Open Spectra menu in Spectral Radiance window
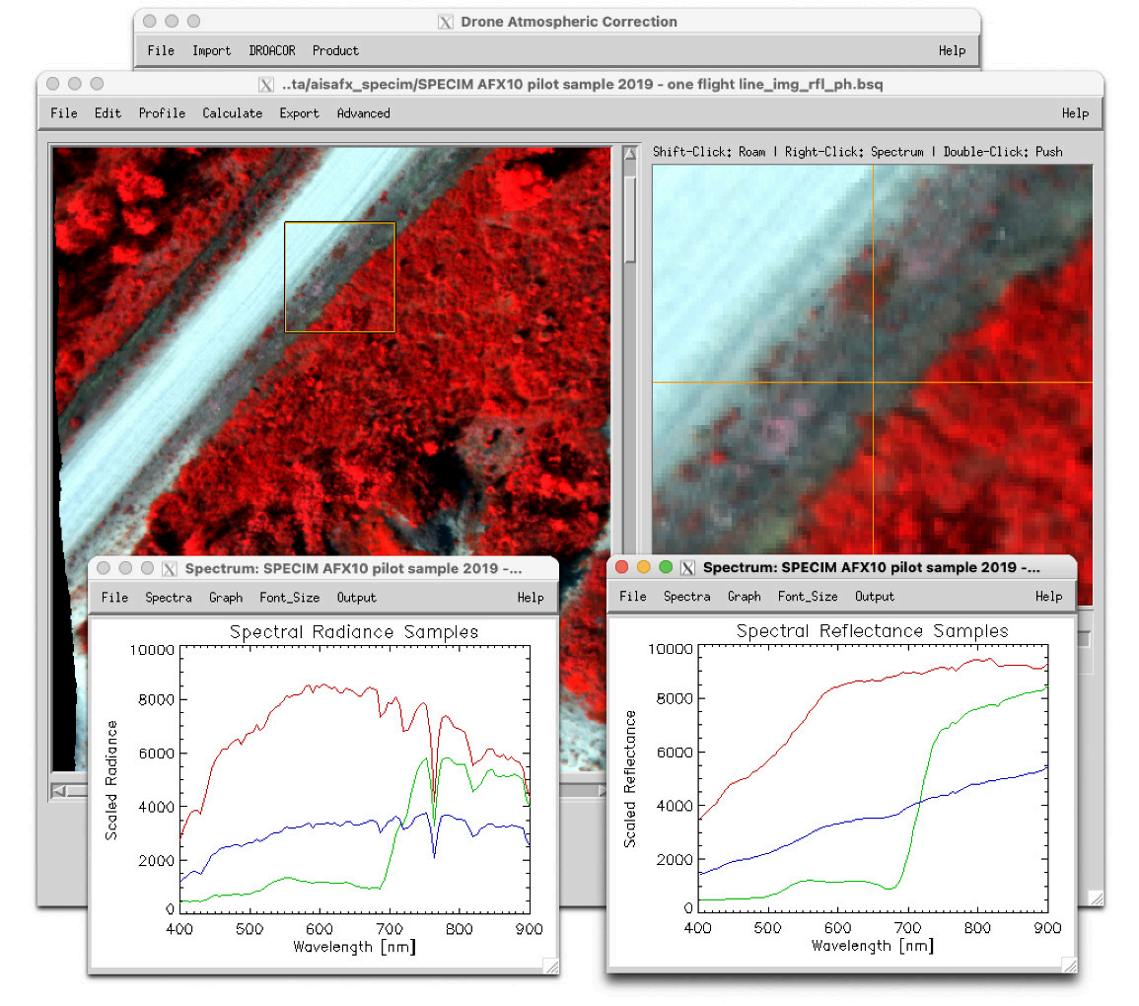Viewport: 1139px width, 1006px height. click(x=169, y=598)
